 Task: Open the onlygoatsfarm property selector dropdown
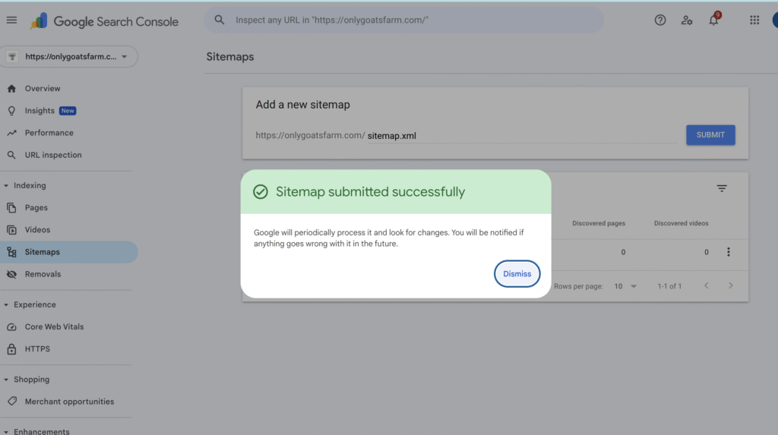coord(69,56)
